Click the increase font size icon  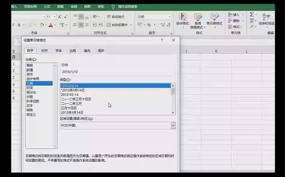pyautogui.click(x=60, y=17)
